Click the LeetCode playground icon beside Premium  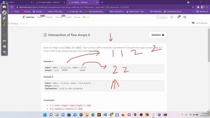[x=172, y=17]
